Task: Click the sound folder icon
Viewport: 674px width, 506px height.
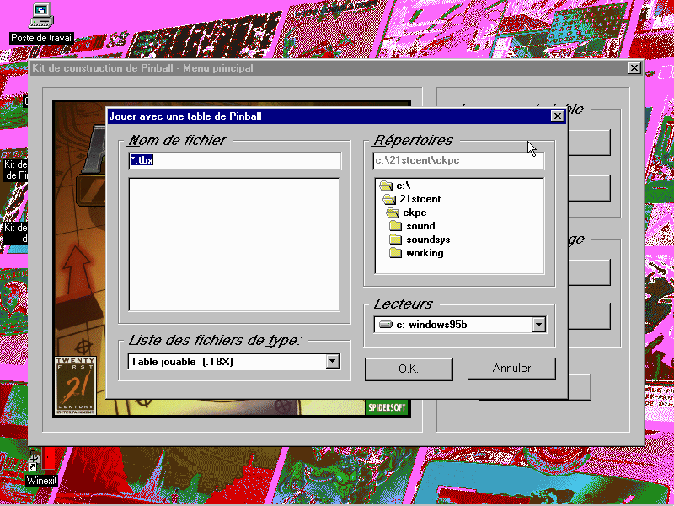Action: click(396, 226)
